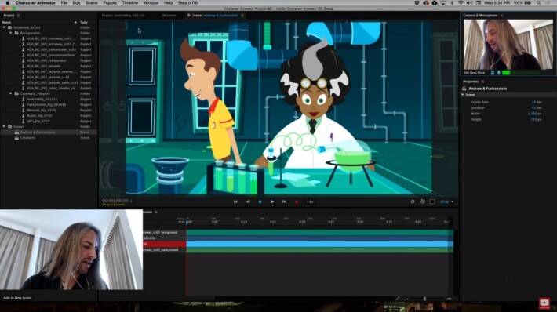Click the Type column header
Viewport: 557px width, 312px height.
click(x=84, y=23)
